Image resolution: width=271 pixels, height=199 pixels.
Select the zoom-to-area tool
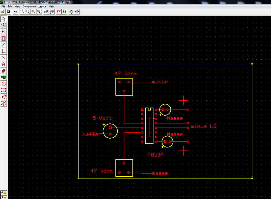[x=4, y=25]
